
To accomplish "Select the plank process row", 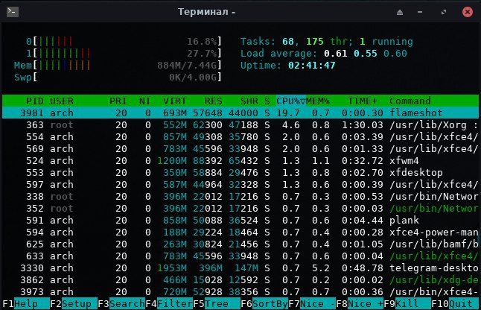I will point(241,221).
